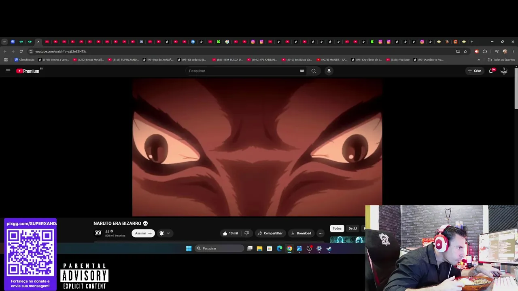The width and height of the screenshot is (518, 291).
Task: Expand the tab search dropdown arrow
Action: [4, 42]
